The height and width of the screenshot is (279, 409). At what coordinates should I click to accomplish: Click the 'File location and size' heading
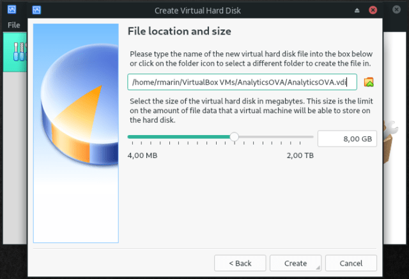pos(180,31)
